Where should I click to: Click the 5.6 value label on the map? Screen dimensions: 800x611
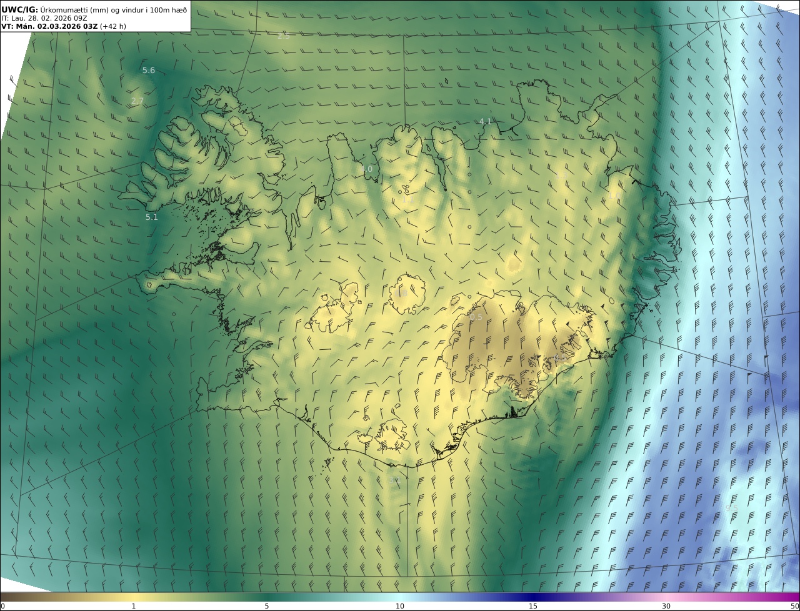(x=149, y=71)
